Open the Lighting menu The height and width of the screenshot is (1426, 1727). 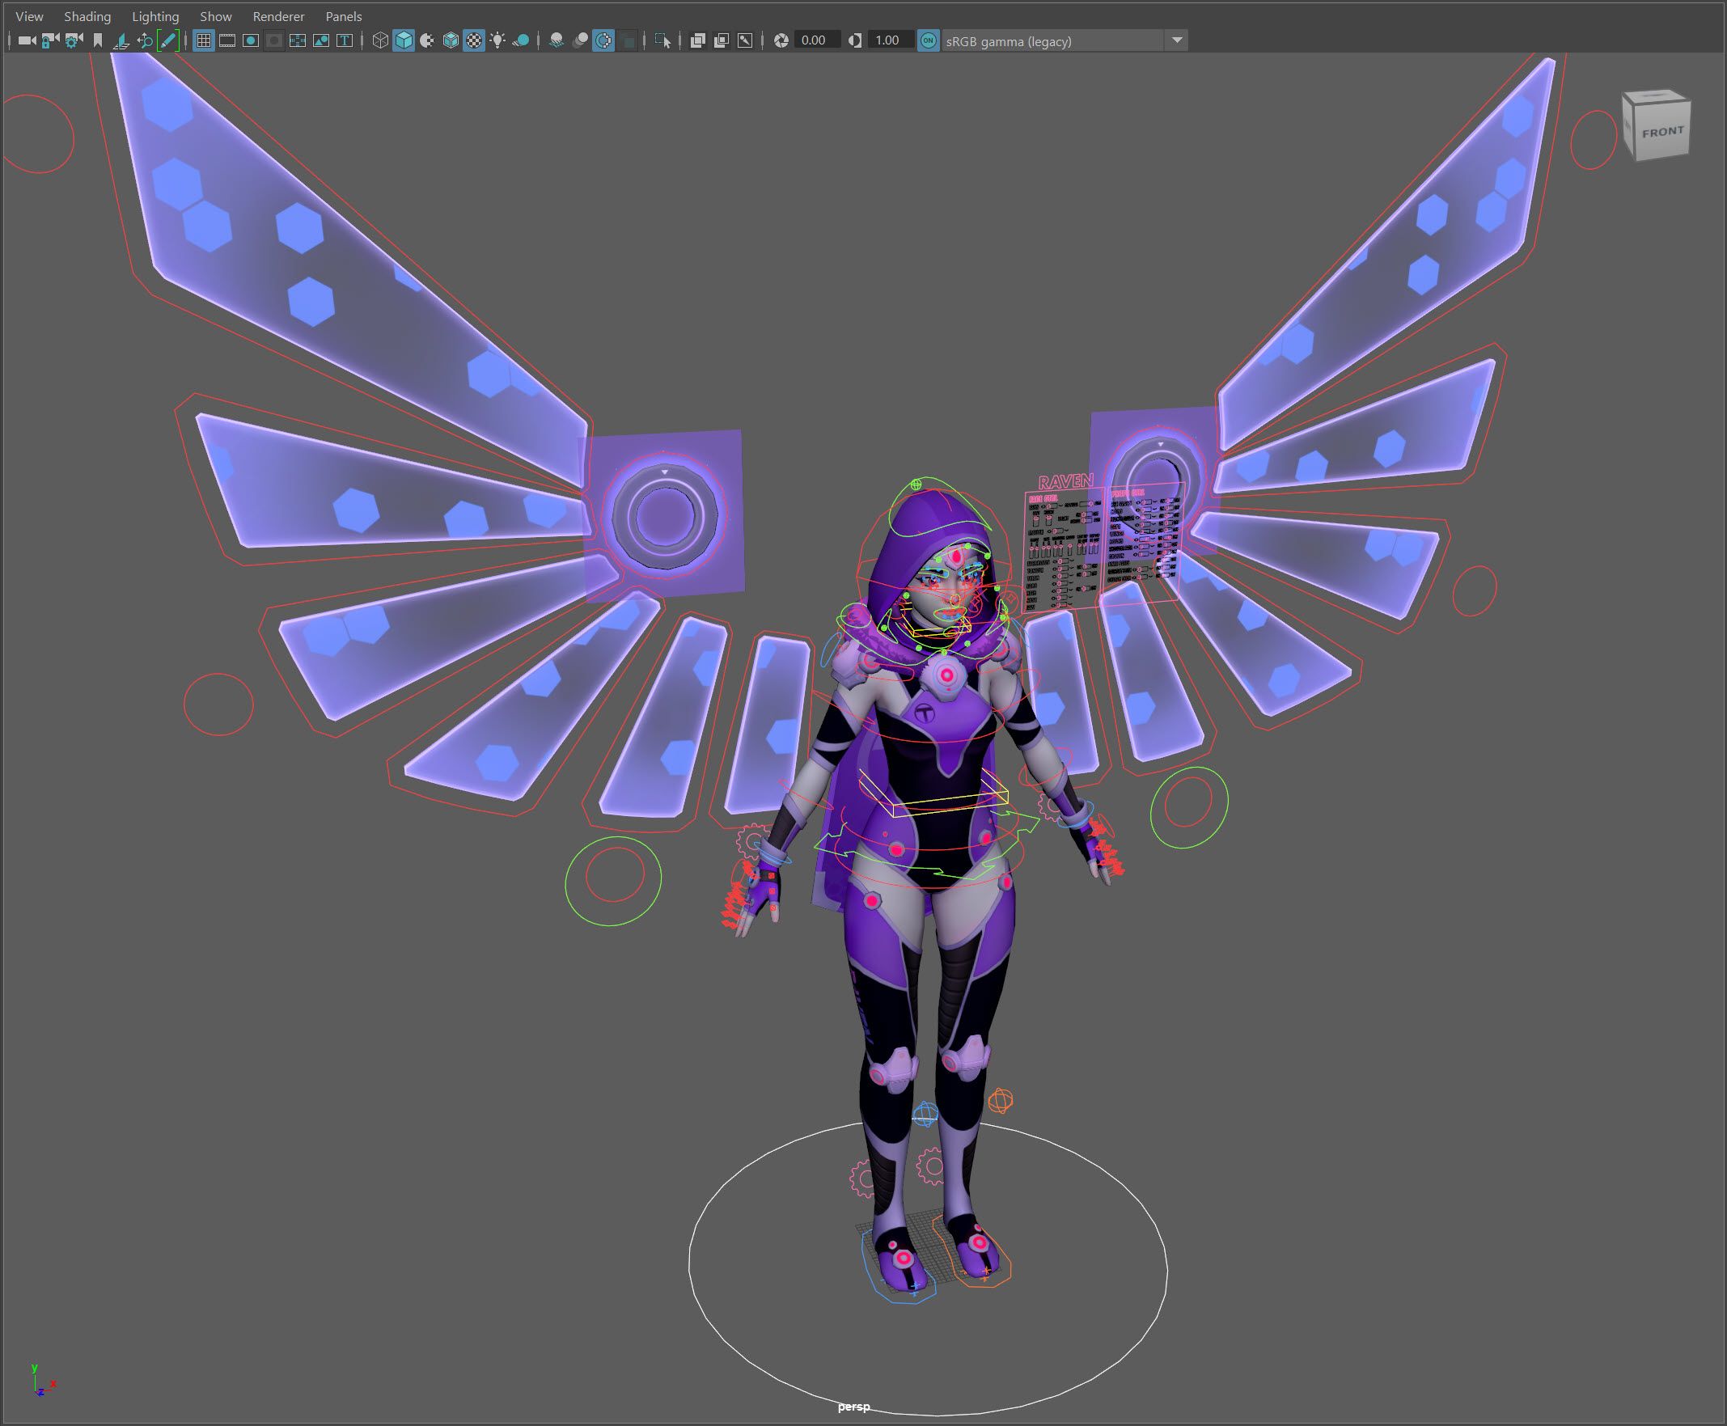[155, 16]
